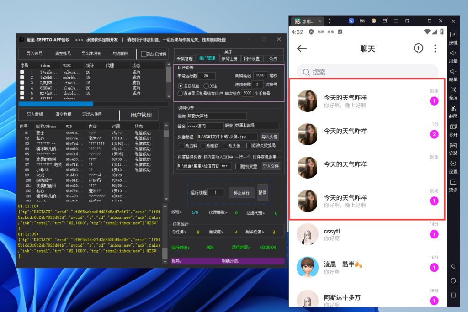Viewport: 468px width, 312px height.
Task: Collapse the emulator sidebar with double chevron
Action: point(453,21)
